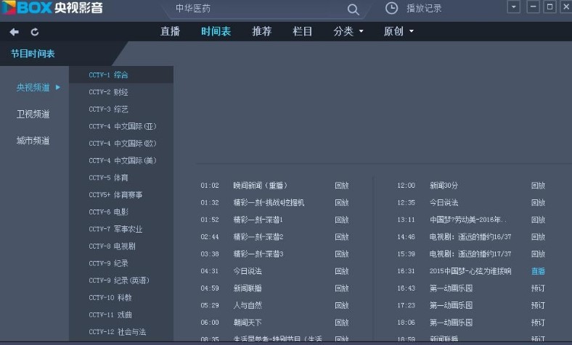Image resolution: width=572 pixels, height=345 pixels.
Task: Click program 电视剧: 遥远的婚约16/37
Action: tap(470, 237)
